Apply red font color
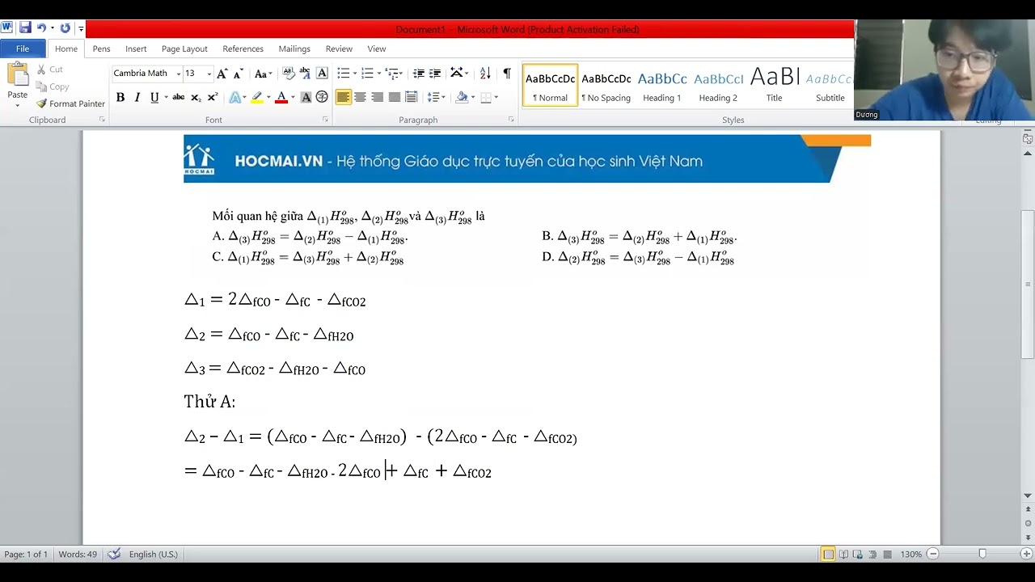Screen dimensions: 1035x582 tap(281, 97)
